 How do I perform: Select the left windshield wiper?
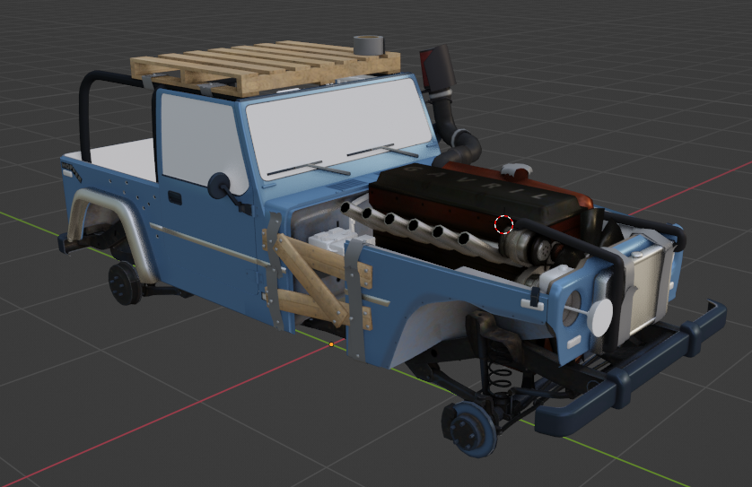[x=308, y=168]
